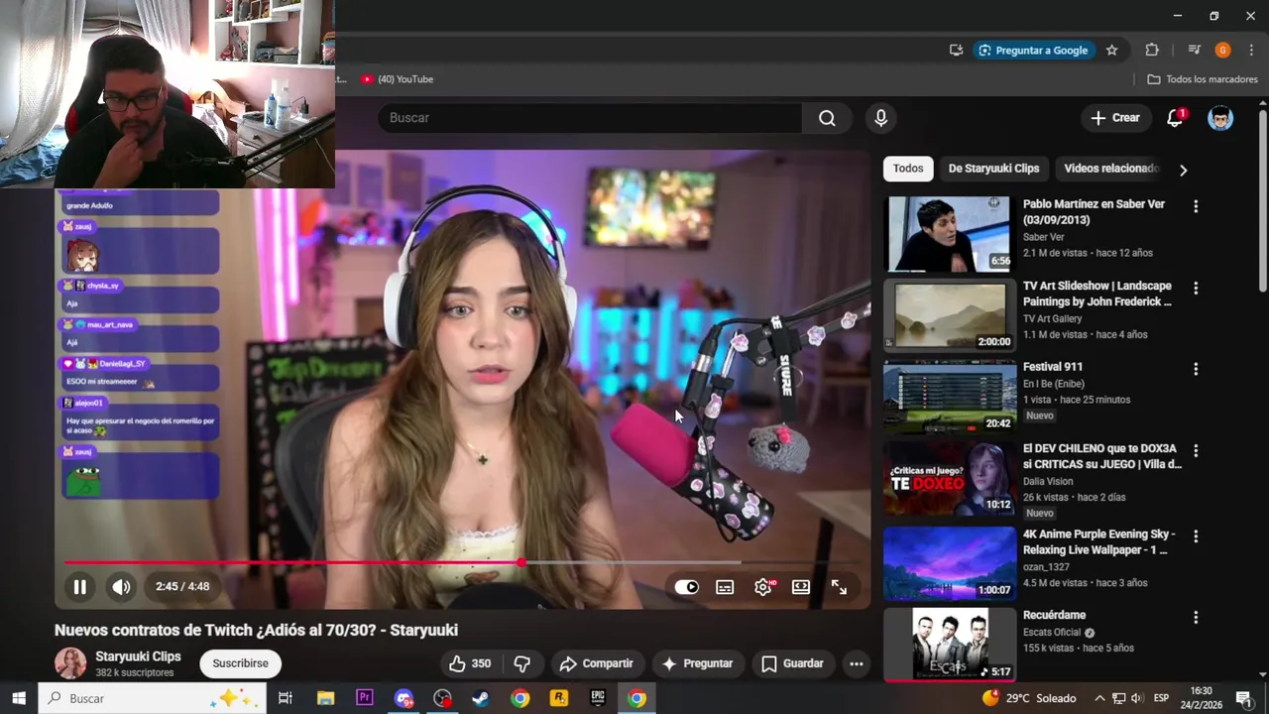Show more filter chips with right arrow
Image resolution: width=1269 pixels, height=714 pixels.
[x=1183, y=170]
